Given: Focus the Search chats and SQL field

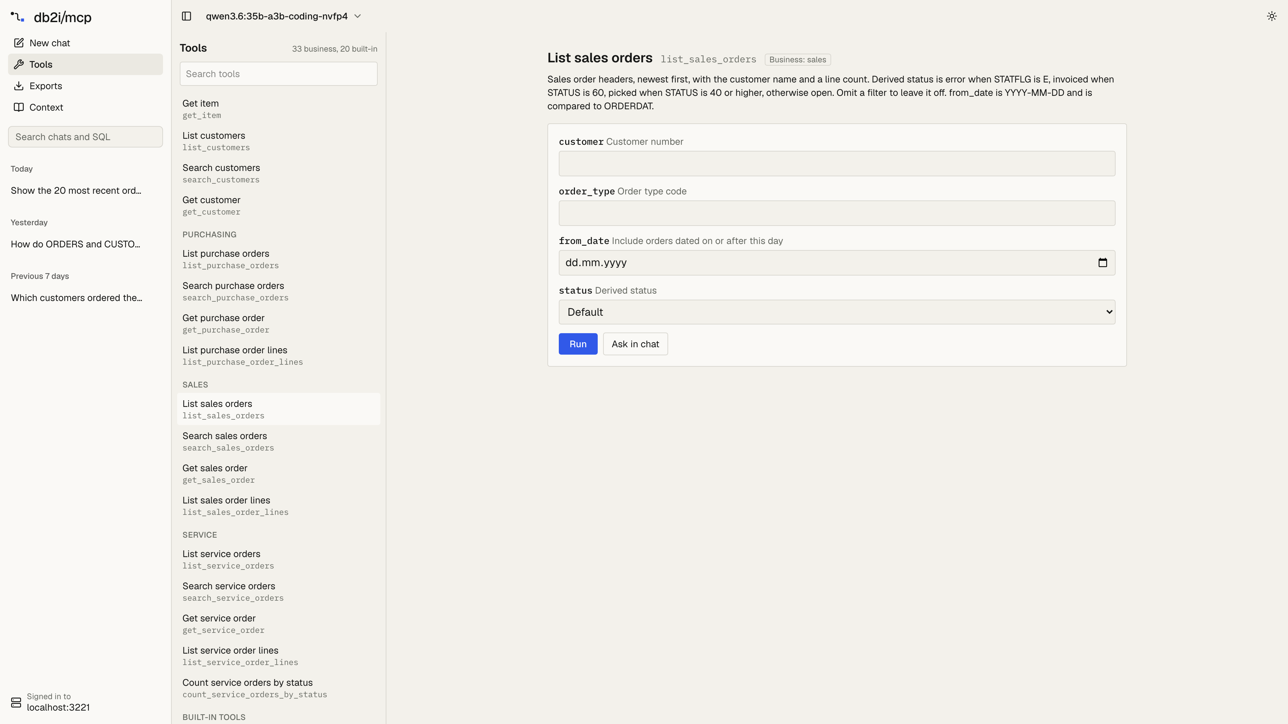Looking at the screenshot, I should [86, 137].
